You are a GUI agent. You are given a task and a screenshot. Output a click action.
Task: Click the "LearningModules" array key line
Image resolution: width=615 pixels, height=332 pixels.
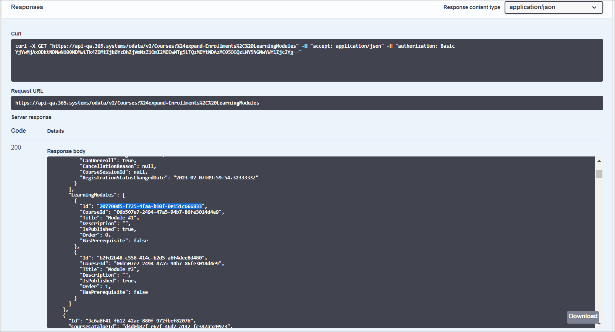pyautogui.click(x=96, y=195)
